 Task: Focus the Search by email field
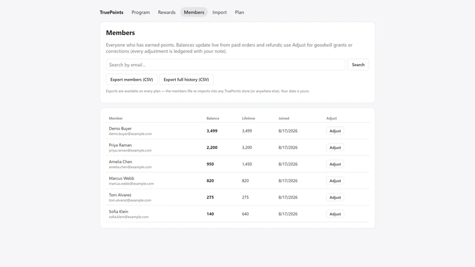click(x=226, y=65)
